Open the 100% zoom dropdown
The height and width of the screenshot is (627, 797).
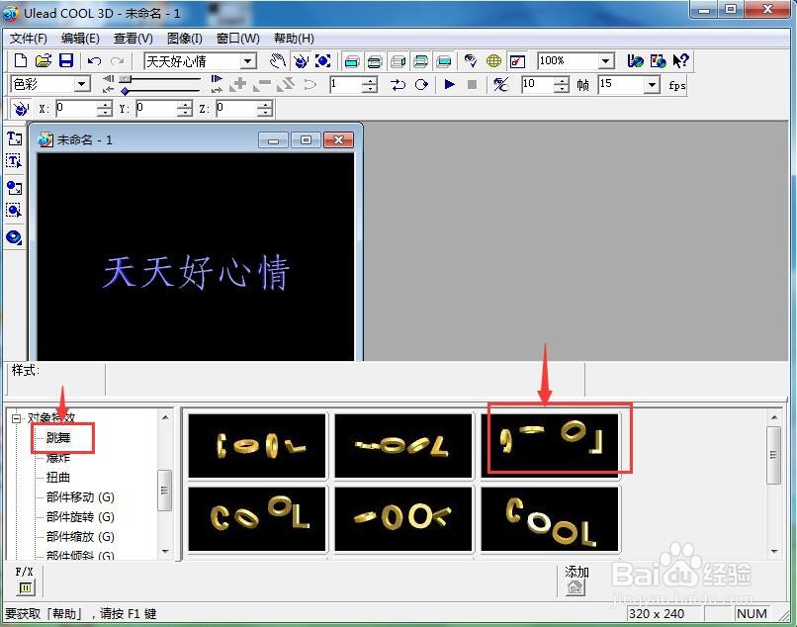click(605, 61)
